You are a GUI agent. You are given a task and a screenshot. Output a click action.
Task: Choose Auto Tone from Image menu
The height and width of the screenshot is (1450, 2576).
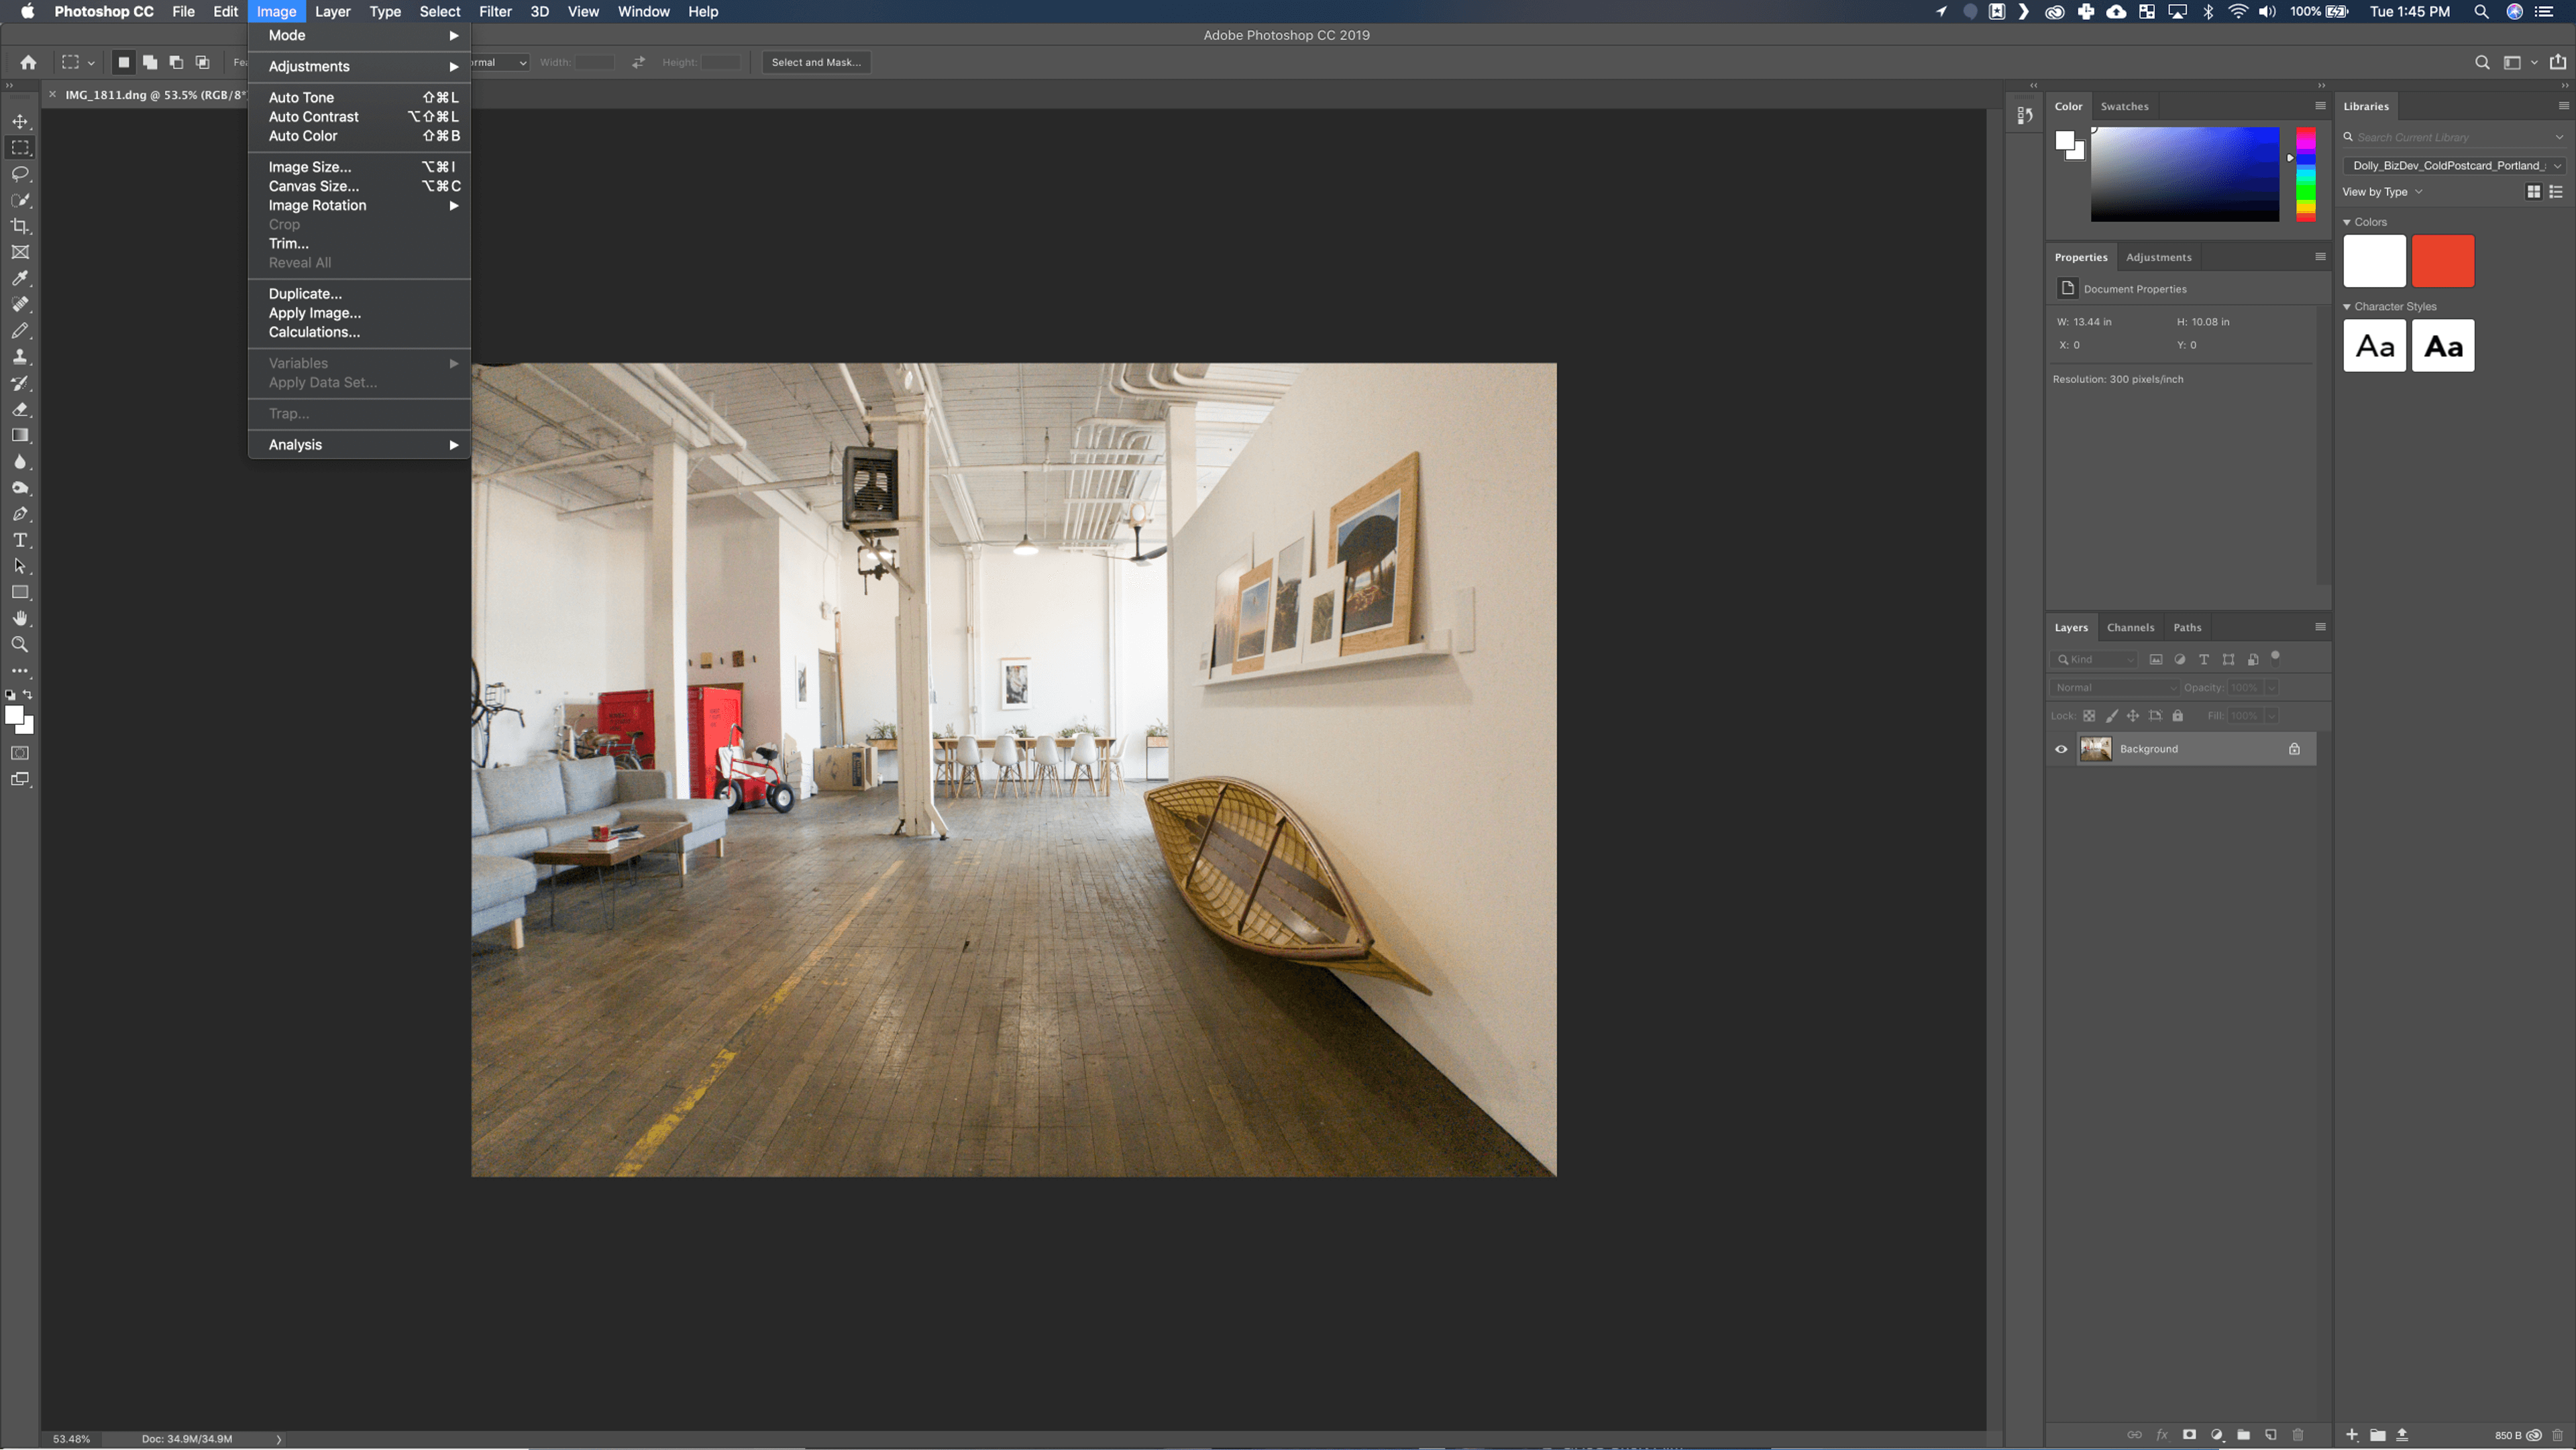click(359, 97)
